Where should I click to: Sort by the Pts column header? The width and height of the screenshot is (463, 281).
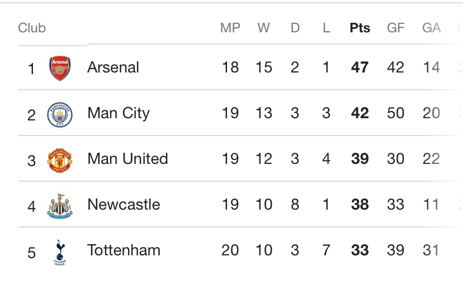point(360,28)
